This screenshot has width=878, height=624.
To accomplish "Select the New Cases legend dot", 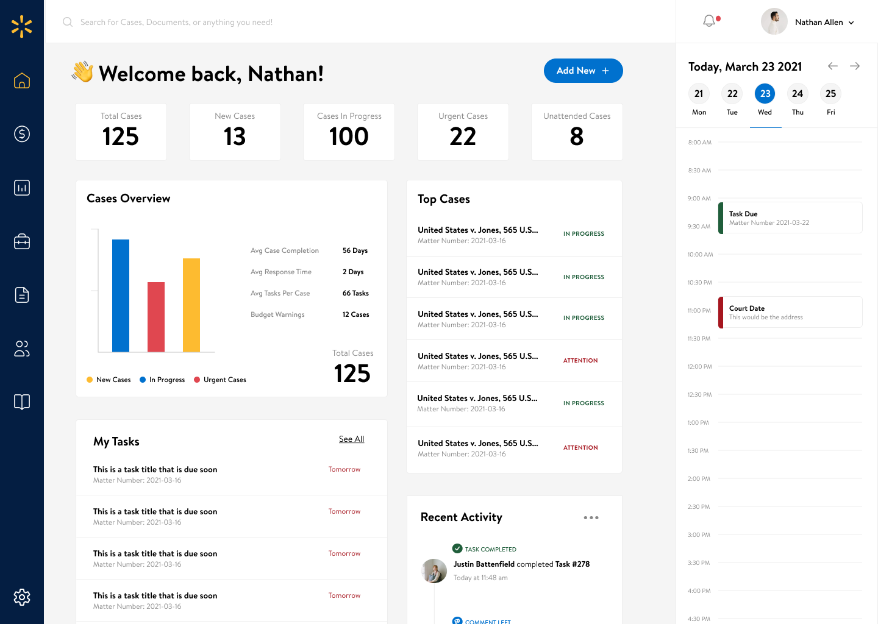I will [89, 379].
